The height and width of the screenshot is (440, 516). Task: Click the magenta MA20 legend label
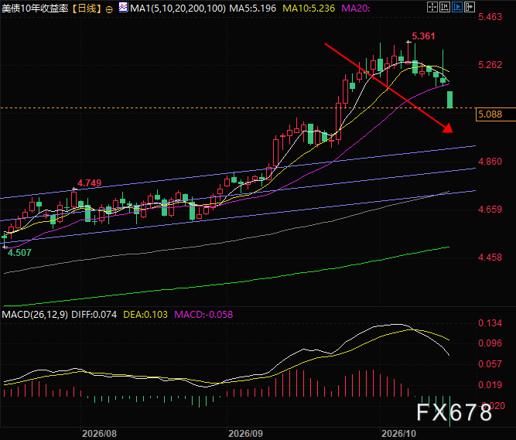click(356, 9)
